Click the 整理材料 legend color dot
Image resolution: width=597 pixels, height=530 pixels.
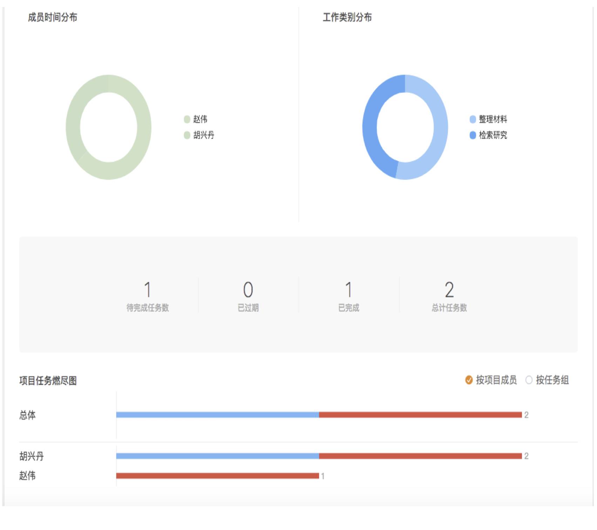click(473, 120)
